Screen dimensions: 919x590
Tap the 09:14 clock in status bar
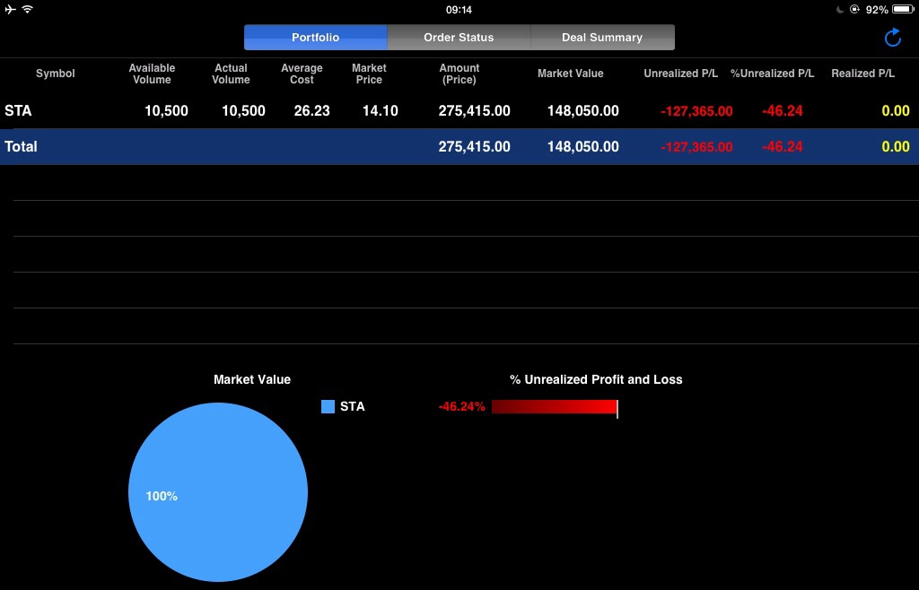459,10
